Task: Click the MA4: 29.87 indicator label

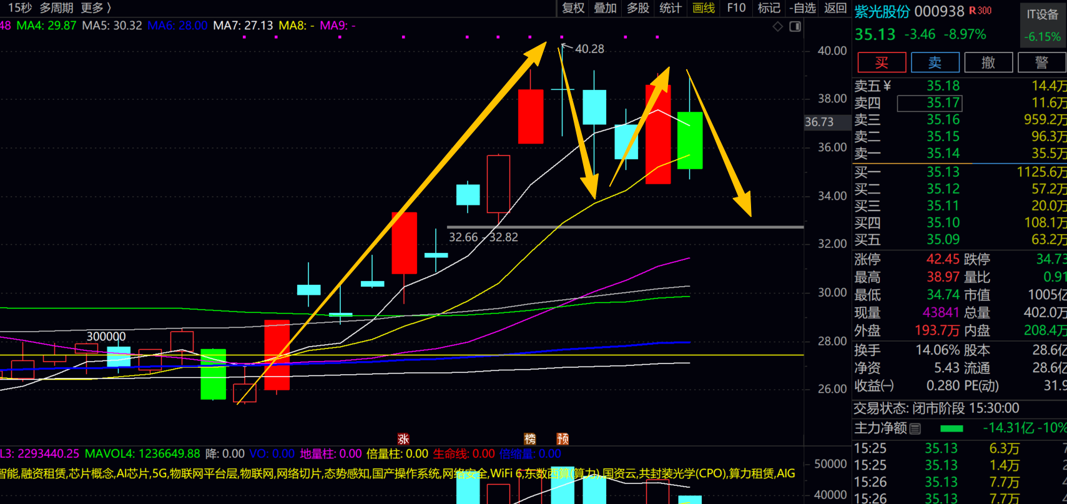Action: point(46,26)
